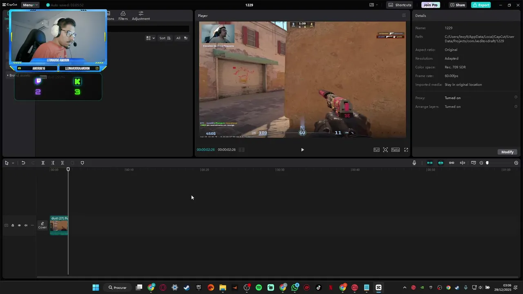Open compare frames icon next to timecode
523x294 pixels.
pos(241,150)
